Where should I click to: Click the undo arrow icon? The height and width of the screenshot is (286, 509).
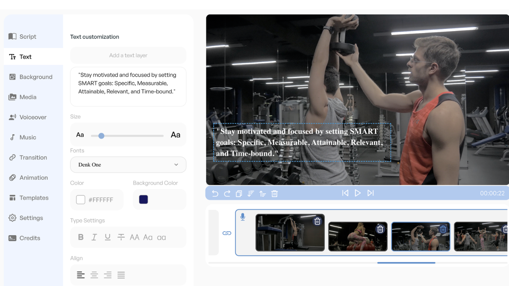pos(215,193)
